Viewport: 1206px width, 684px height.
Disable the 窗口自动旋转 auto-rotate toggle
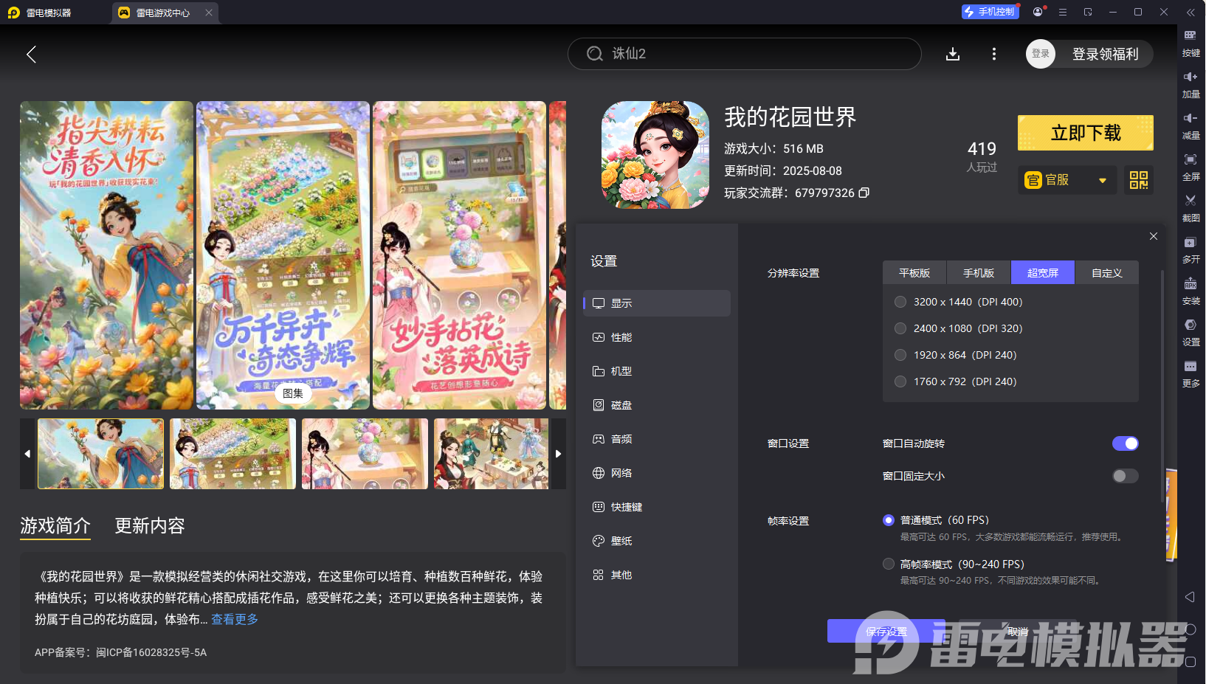point(1125,443)
